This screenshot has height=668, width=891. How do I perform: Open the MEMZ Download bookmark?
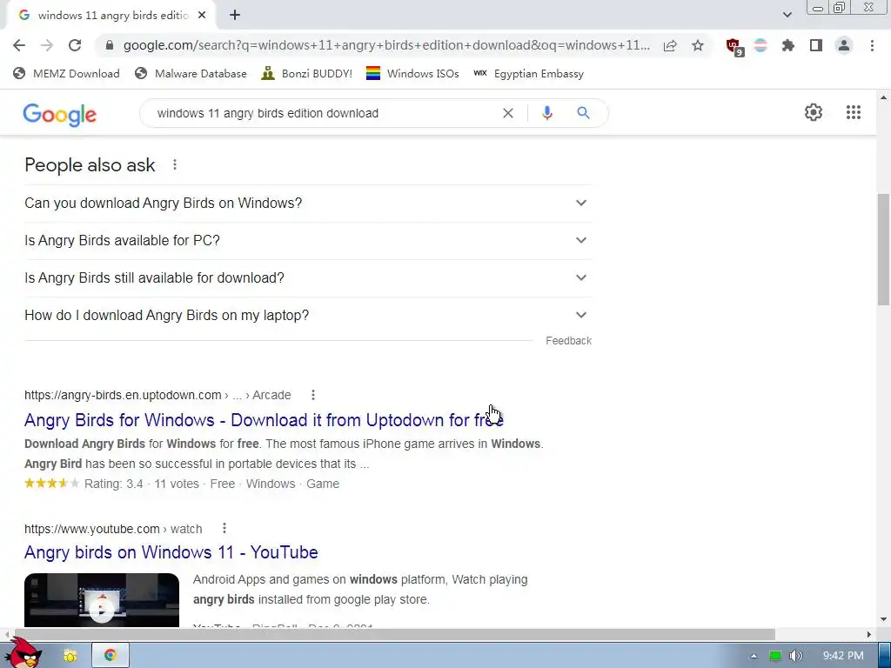click(66, 73)
